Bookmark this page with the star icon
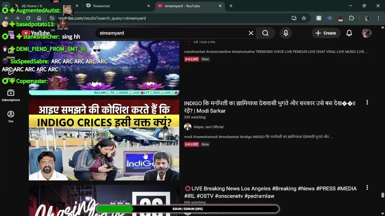This screenshot has width=385, height=216. pos(304,18)
